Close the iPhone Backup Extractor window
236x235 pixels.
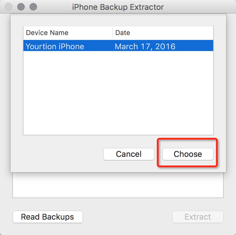[9, 6]
